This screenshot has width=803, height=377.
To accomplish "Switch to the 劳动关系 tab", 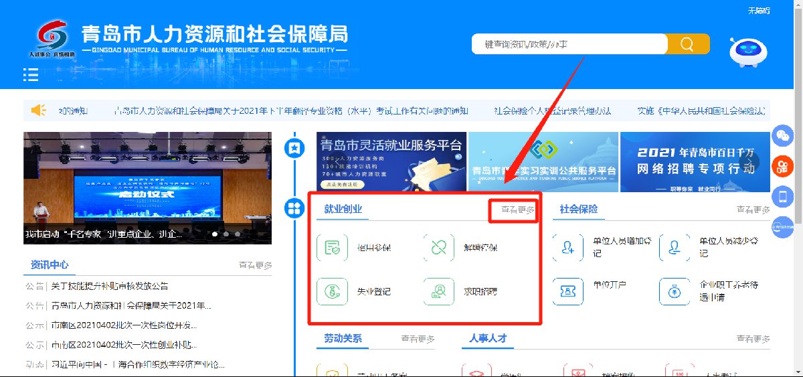I will pyautogui.click(x=343, y=339).
